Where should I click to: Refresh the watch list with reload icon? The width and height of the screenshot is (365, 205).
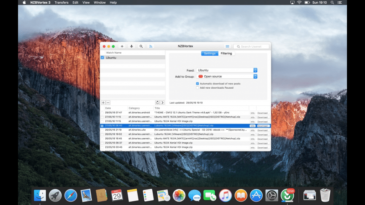pyautogui.click(x=157, y=102)
